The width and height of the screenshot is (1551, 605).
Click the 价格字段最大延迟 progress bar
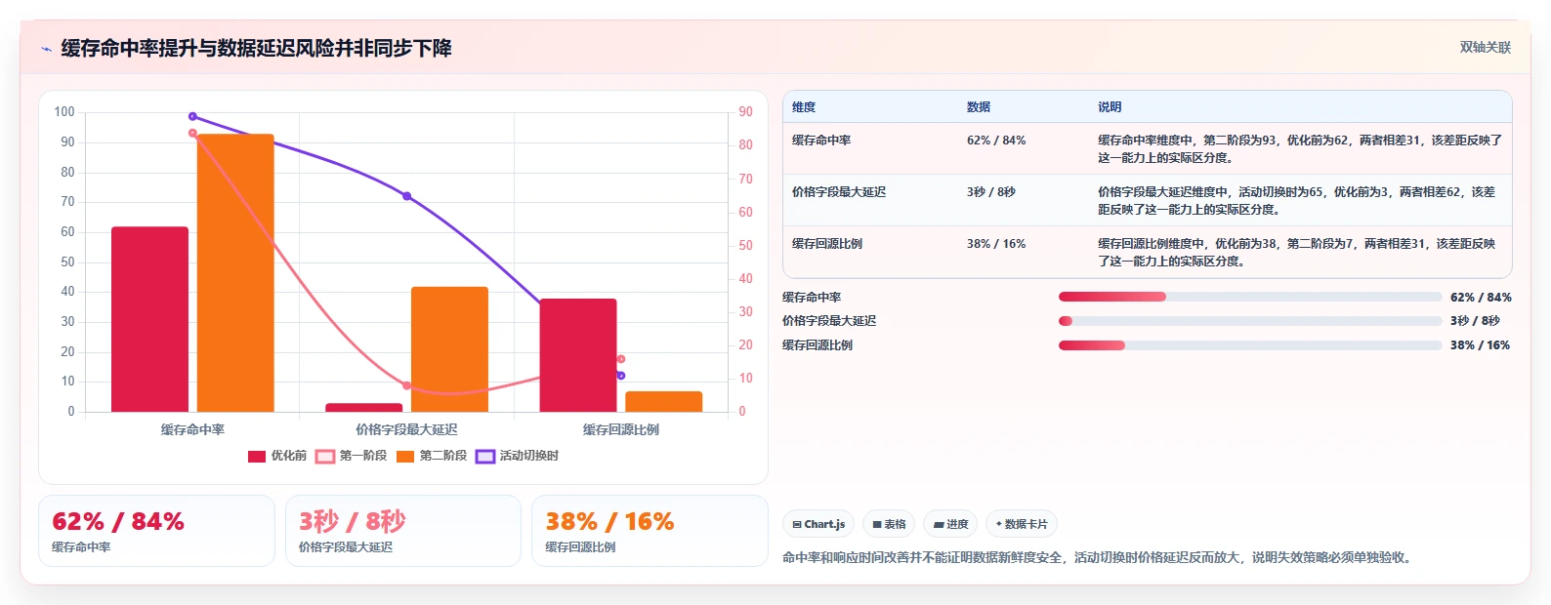[x=1250, y=321]
